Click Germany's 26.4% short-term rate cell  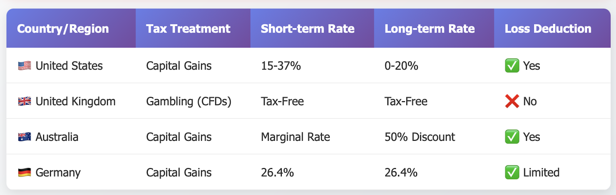click(277, 172)
